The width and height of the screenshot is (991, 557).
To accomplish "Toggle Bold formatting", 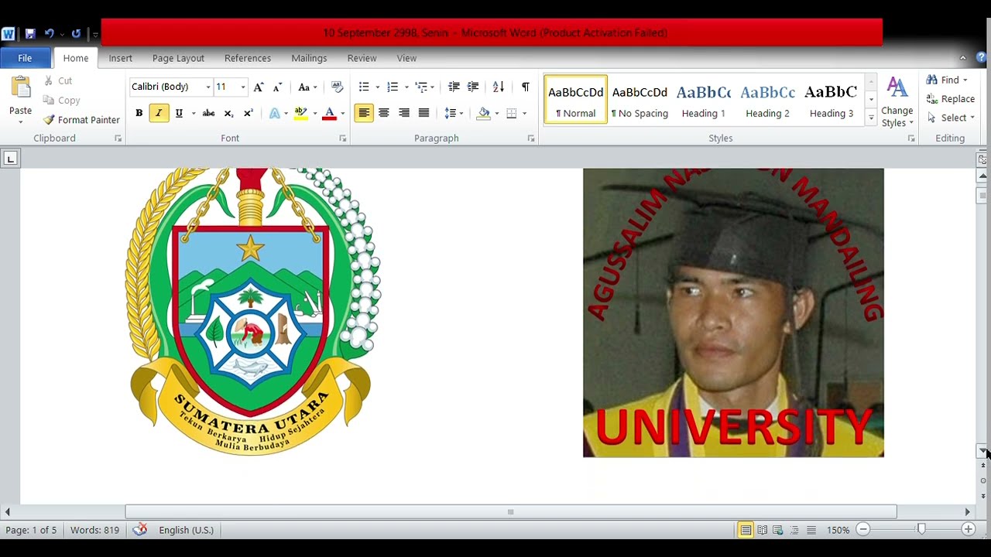I will click(139, 113).
